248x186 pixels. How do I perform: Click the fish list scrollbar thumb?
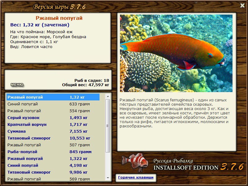[108, 126]
